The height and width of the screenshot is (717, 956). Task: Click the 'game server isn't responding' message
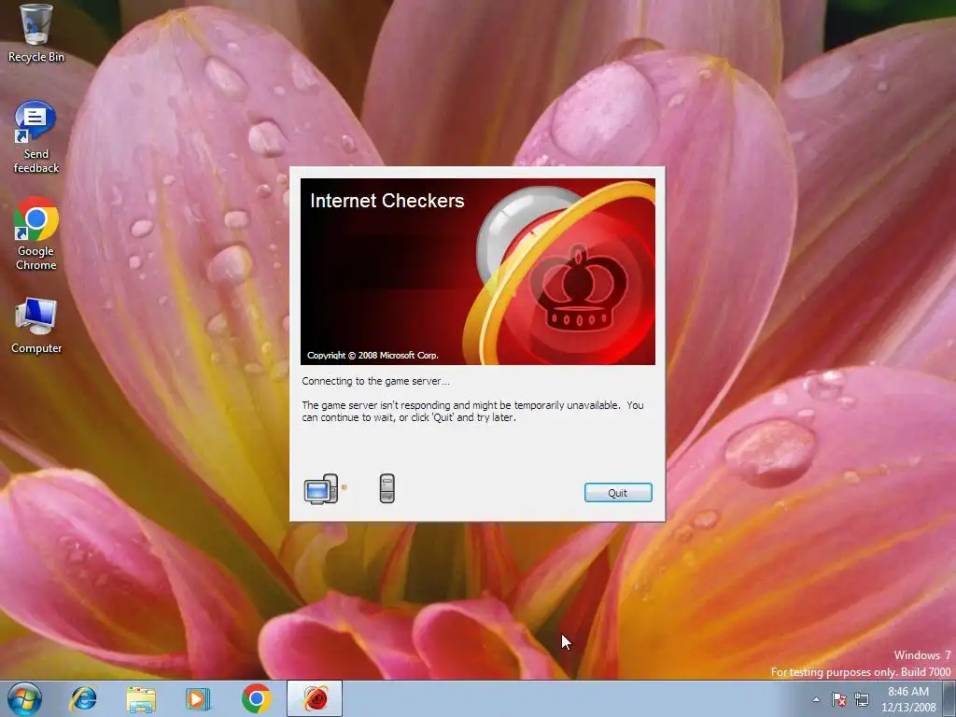[x=472, y=411]
